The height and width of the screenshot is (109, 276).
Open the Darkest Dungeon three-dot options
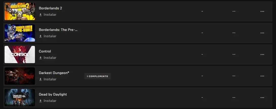click(x=262, y=76)
